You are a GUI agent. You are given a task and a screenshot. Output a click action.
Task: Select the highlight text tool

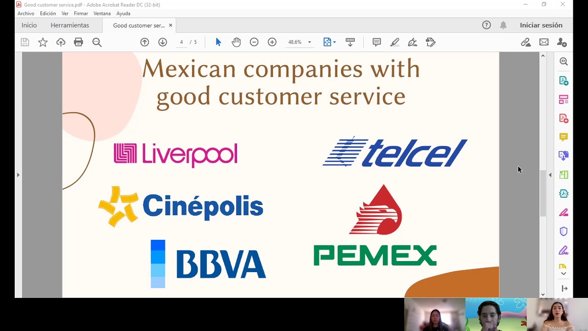tap(395, 42)
